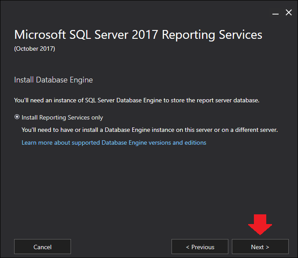Go back with the < Previous button
This screenshot has height=258, width=298.
(x=200, y=247)
